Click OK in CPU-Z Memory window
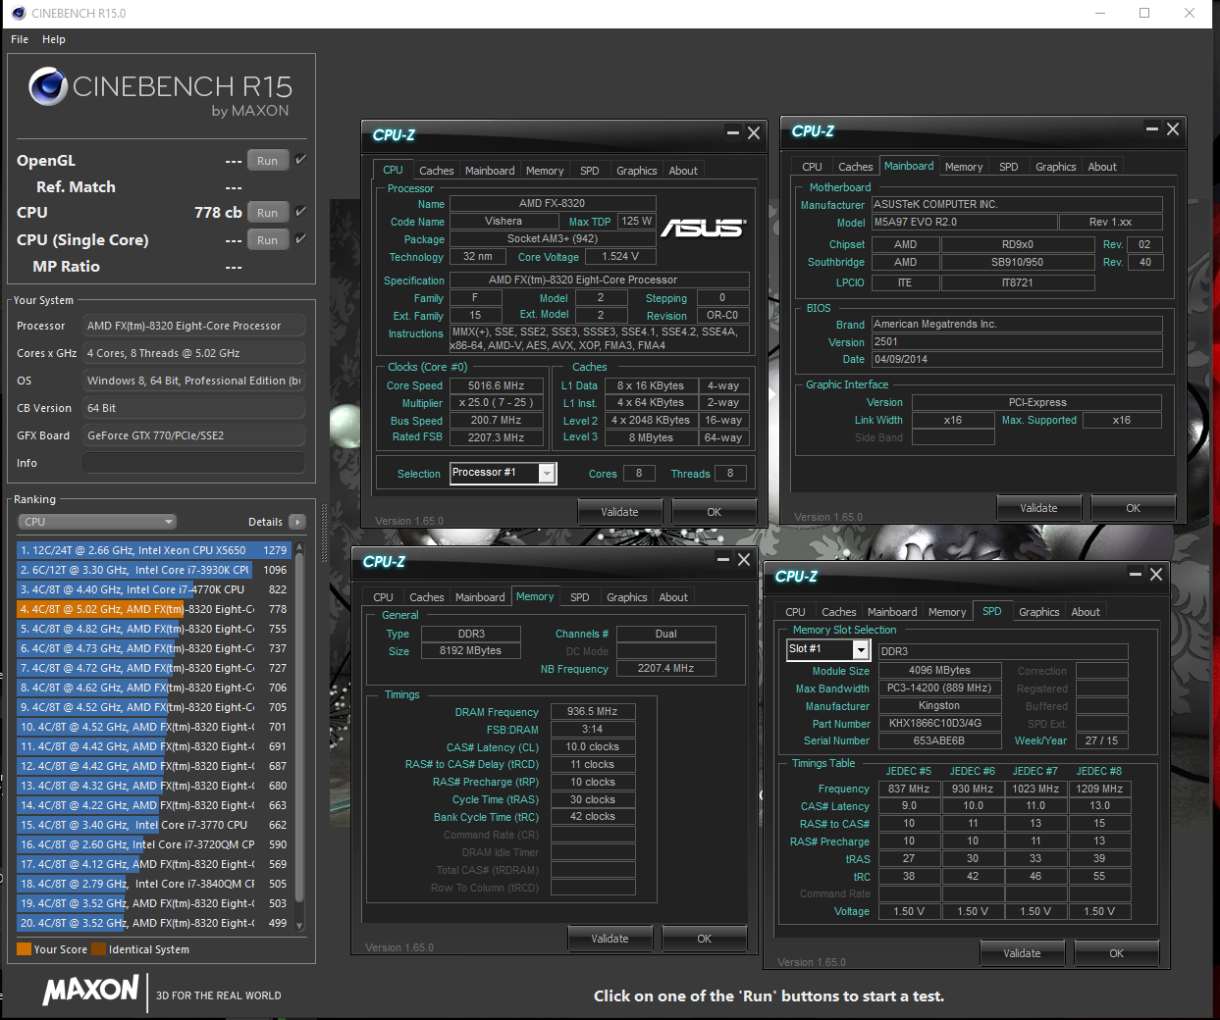Screen dimensions: 1220x1020 pyautogui.click(x=705, y=939)
